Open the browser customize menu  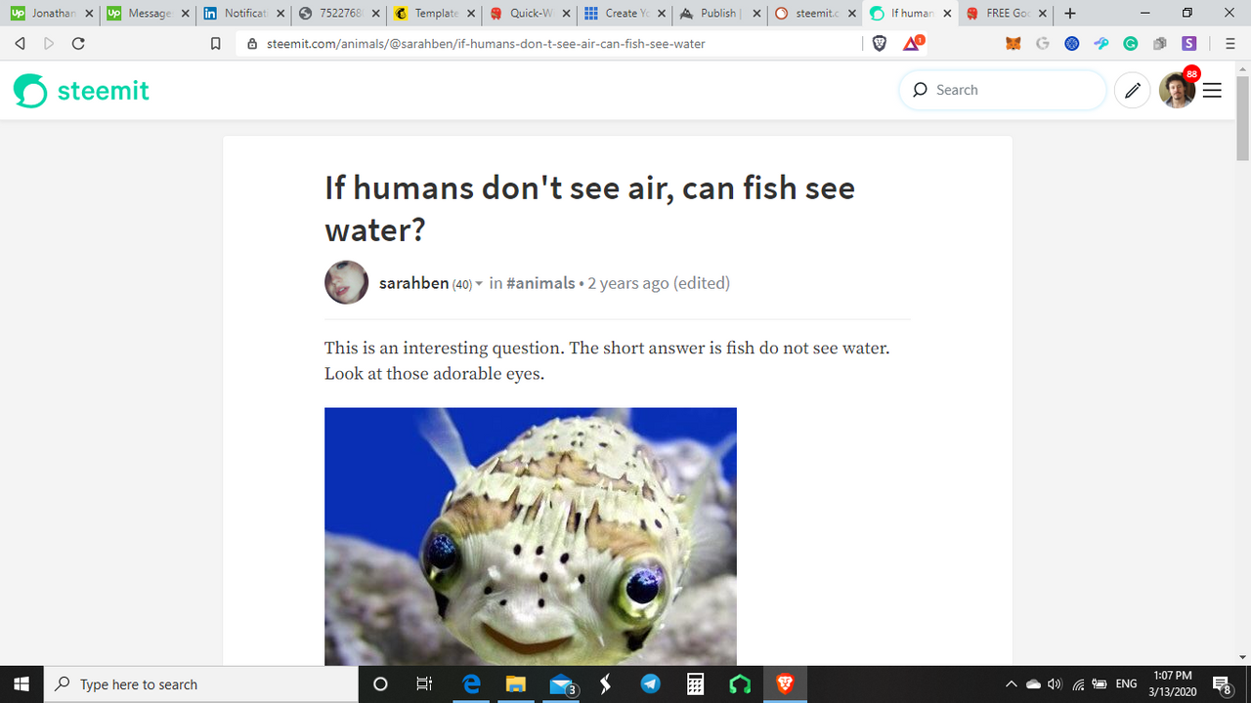pyautogui.click(x=1230, y=43)
